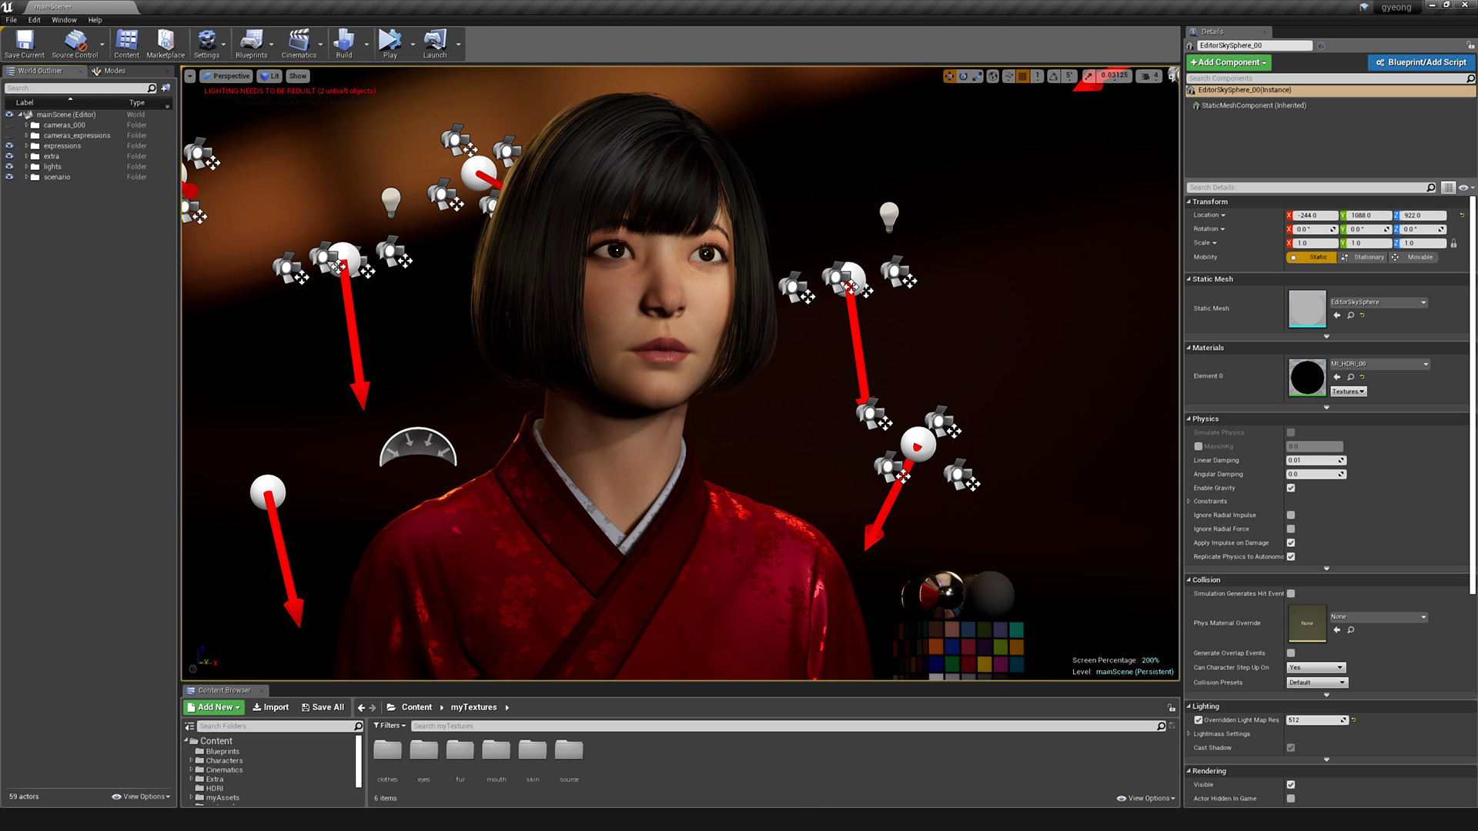Switch to the Modes tab

[x=113, y=71]
